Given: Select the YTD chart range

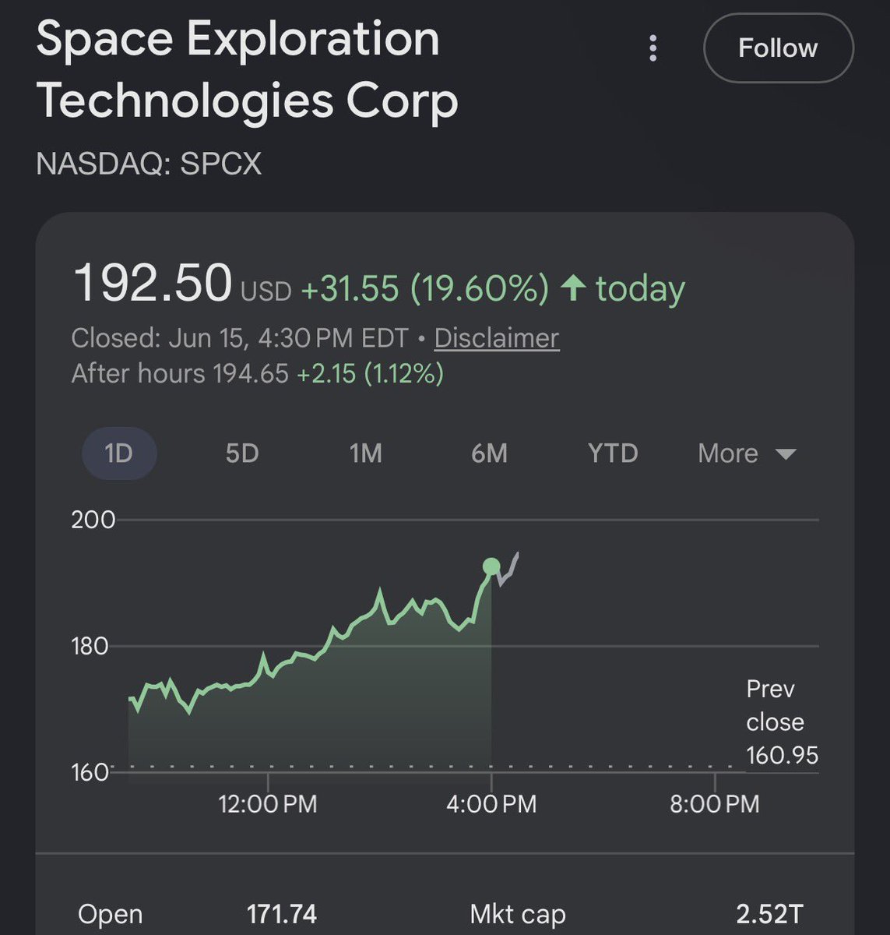Looking at the screenshot, I should 613,453.
